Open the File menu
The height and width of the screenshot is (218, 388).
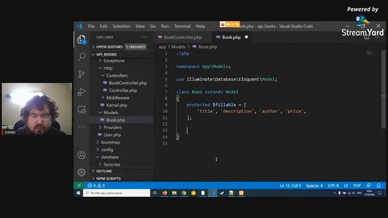coord(91,26)
